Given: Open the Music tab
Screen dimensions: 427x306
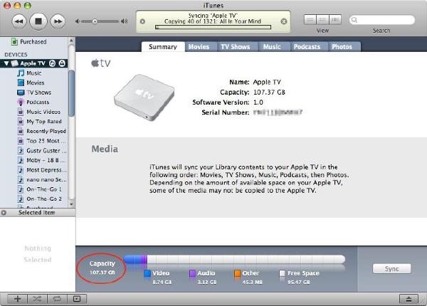Looking at the screenshot, I should pos(272,47).
